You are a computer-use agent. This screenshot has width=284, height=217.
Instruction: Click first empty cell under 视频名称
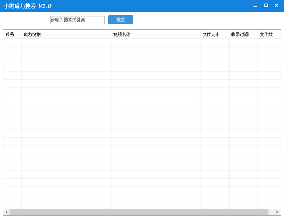156,43
